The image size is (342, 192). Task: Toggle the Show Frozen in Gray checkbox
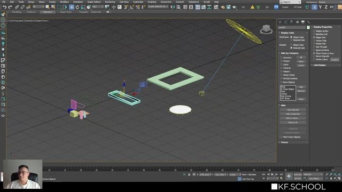tap(314, 53)
